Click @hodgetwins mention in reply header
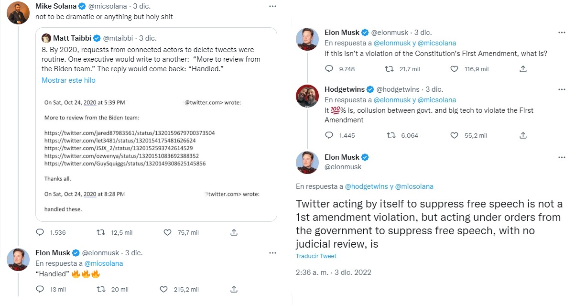This screenshot has height=305, width=575. [x=365, y=186]
